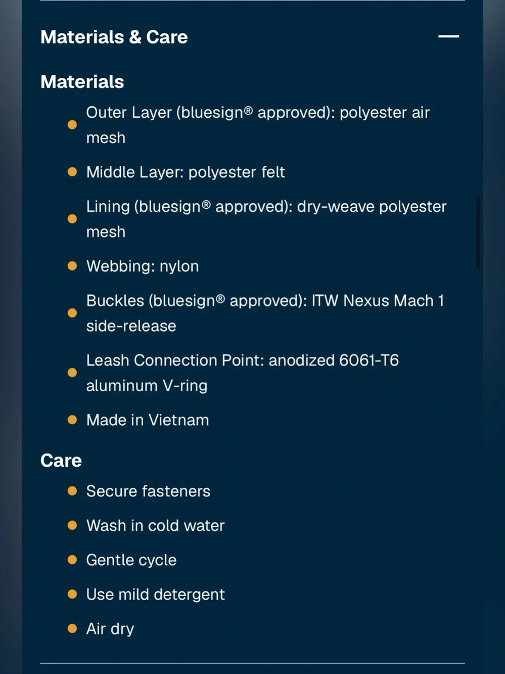
Task: Click Leash Connection Point V-ring item
Action: tap(243, 373)
